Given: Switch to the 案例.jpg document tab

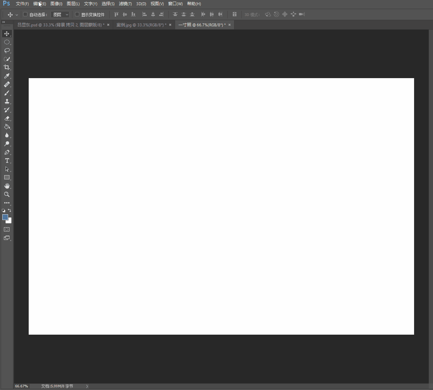Looking at the screenshot, I should click(x=141, y=25).
